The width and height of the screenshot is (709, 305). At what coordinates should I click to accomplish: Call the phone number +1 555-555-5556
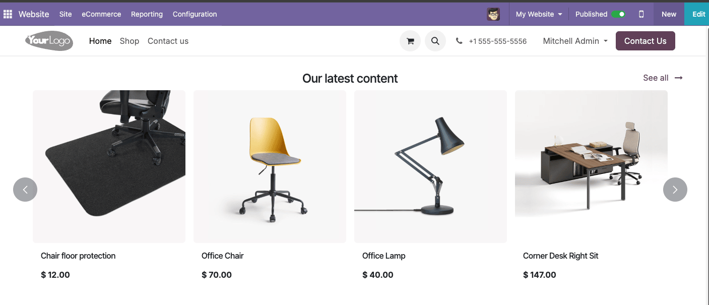coord(497,41)
